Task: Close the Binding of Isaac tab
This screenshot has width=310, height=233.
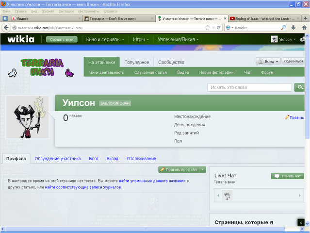Action: click(x=298, y=18)
